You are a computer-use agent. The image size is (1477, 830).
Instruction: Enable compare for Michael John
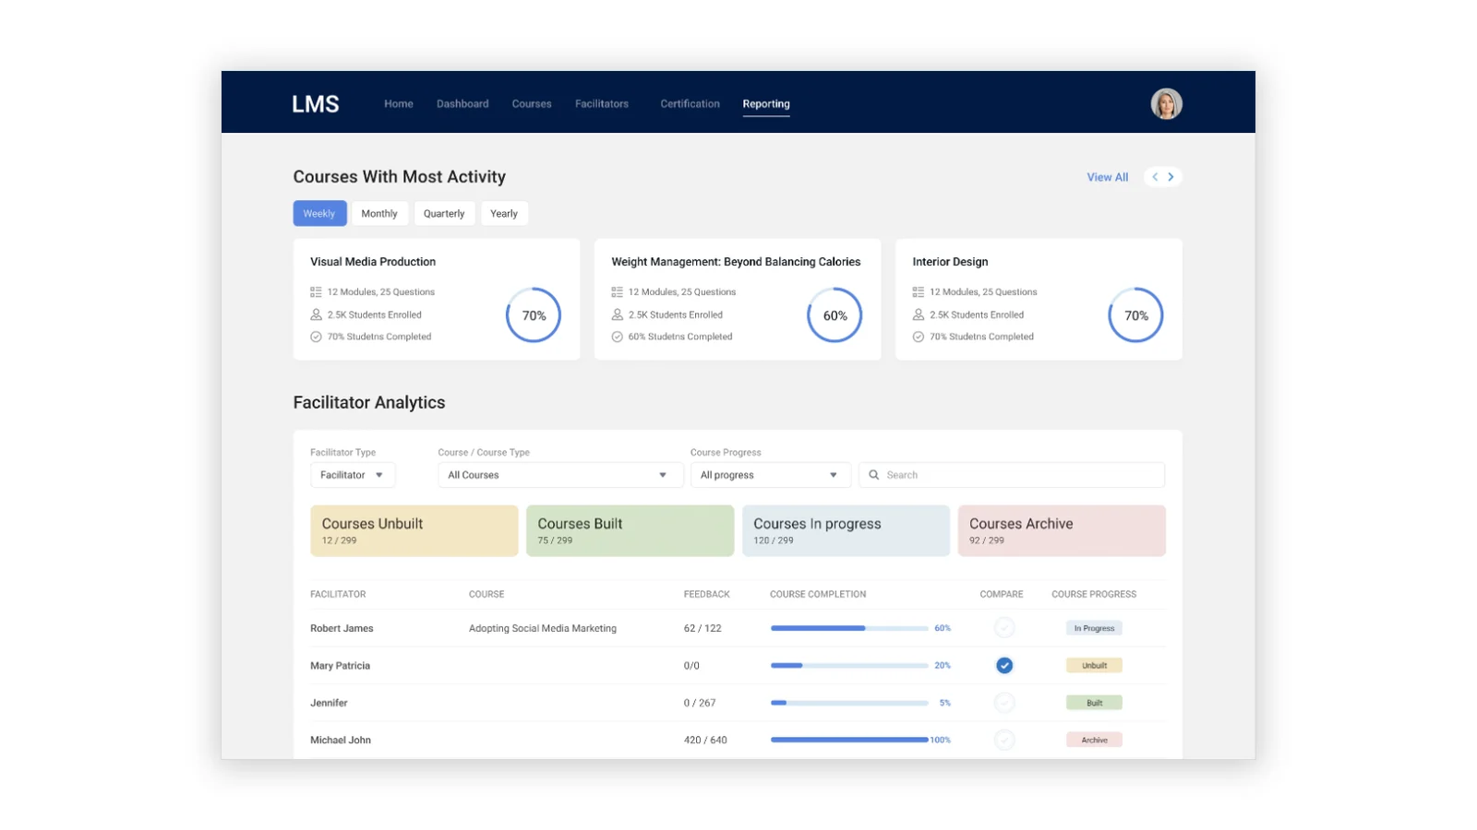click(x=1004, y=740)
